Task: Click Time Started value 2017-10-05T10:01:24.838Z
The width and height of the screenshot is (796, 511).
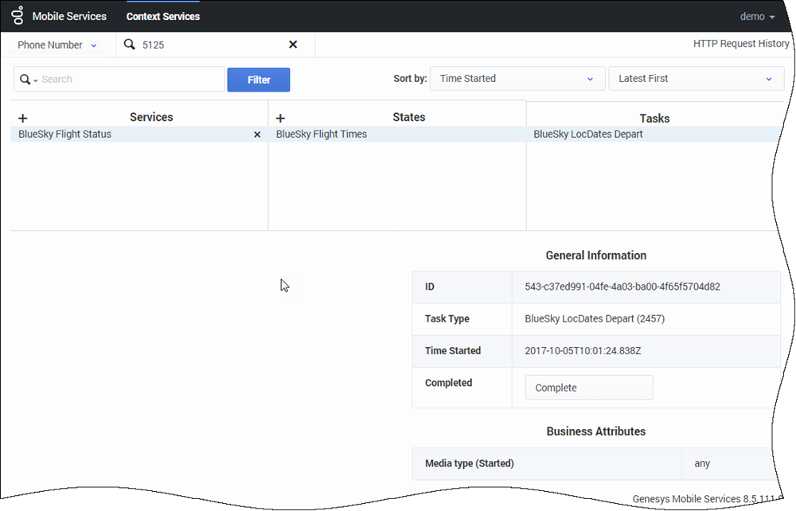Action: 583,351
